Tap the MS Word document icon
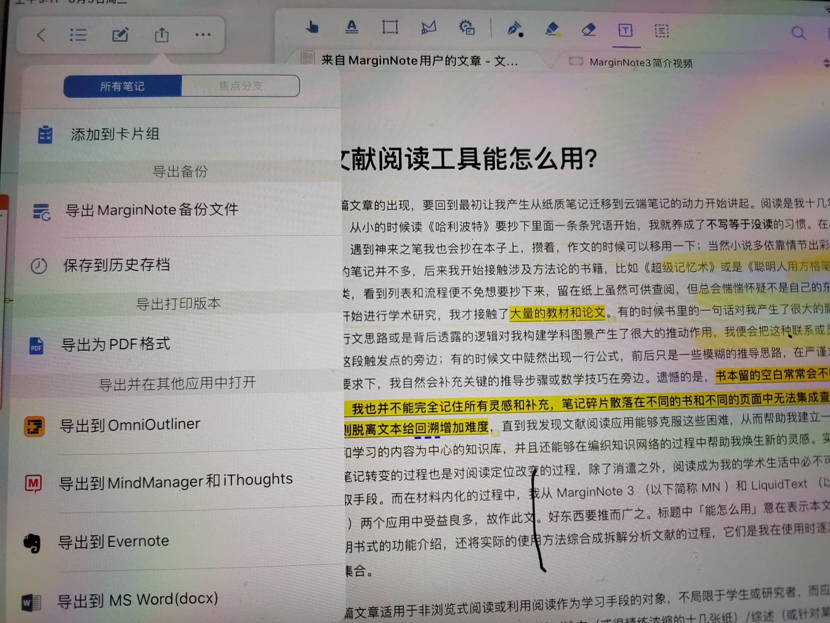Image resolution: width=830 pixels, height=623 pixels. click(x=31, y=602)
